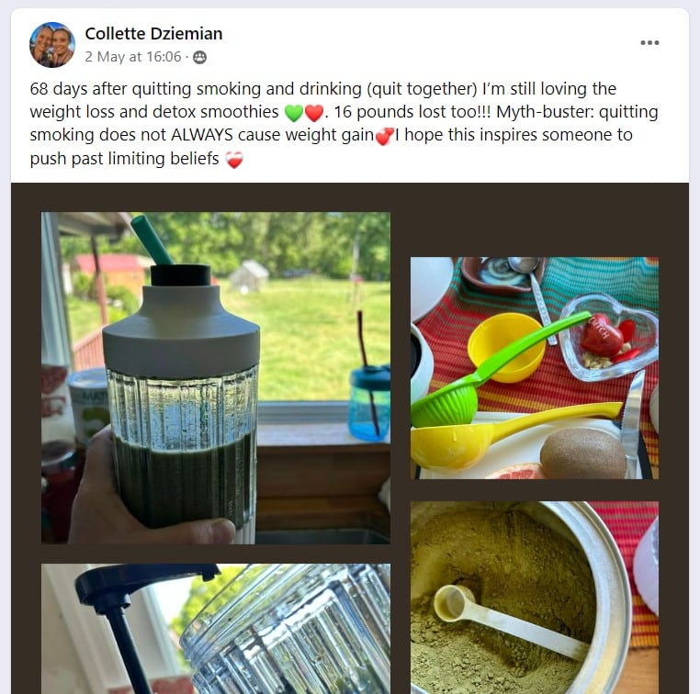Click the post text about quitting smoking

[x=344, y=124]
